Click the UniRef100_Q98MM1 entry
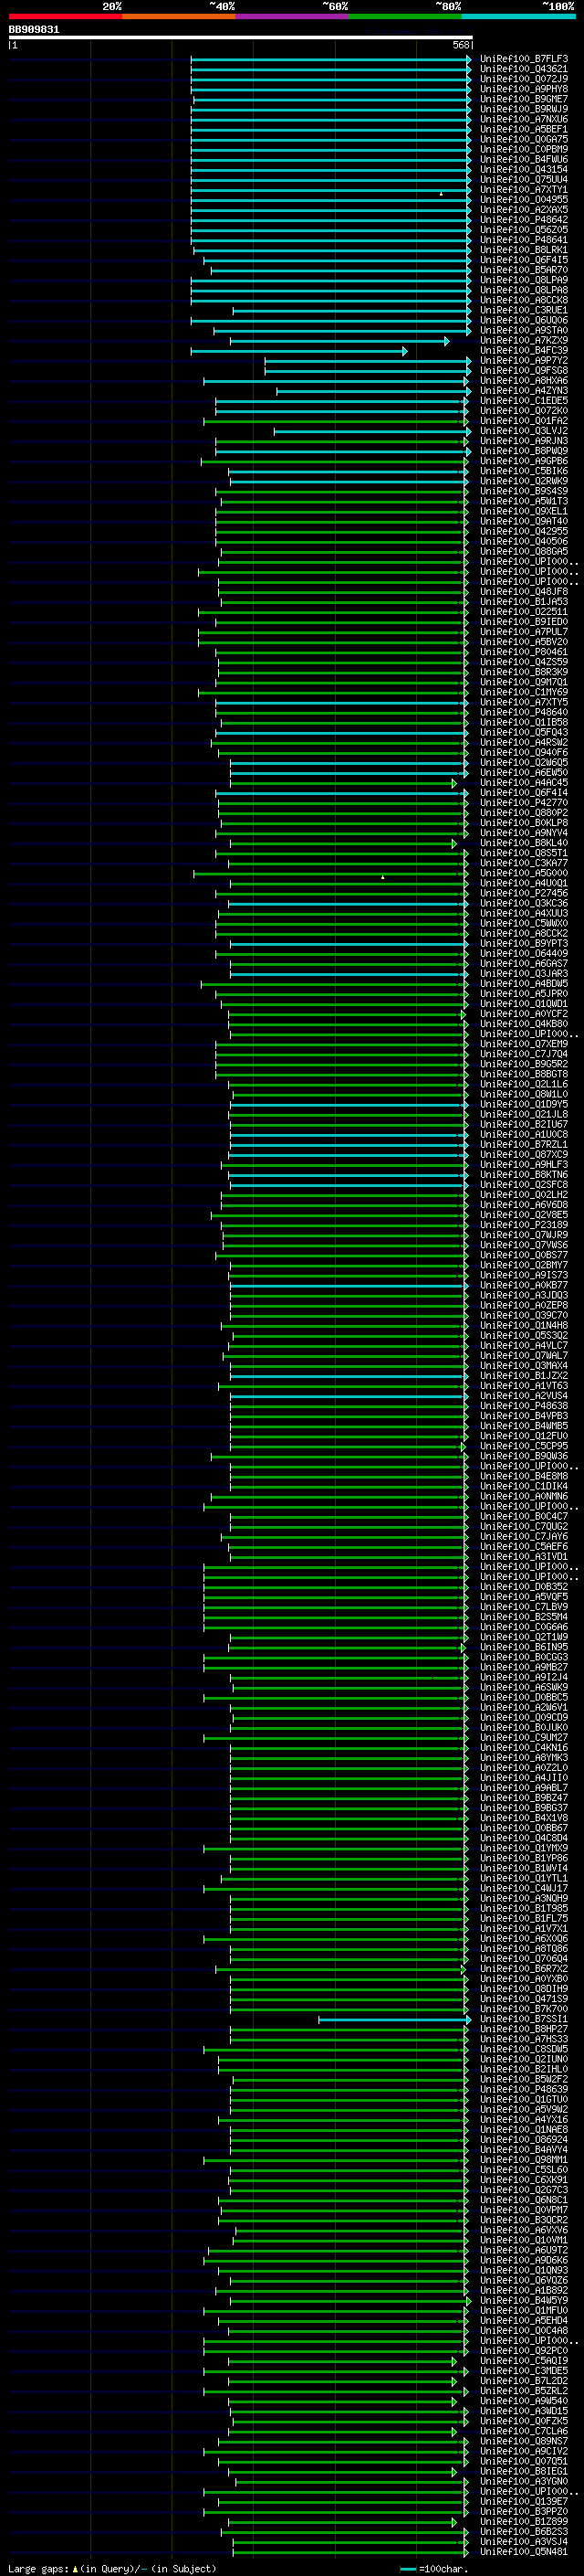 tap(523, 2160)
